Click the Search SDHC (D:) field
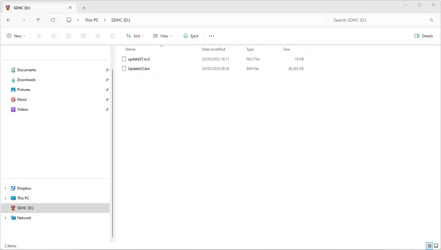This screenshot has width=441, height=250. pyautogui.click(x=379, y=20)
